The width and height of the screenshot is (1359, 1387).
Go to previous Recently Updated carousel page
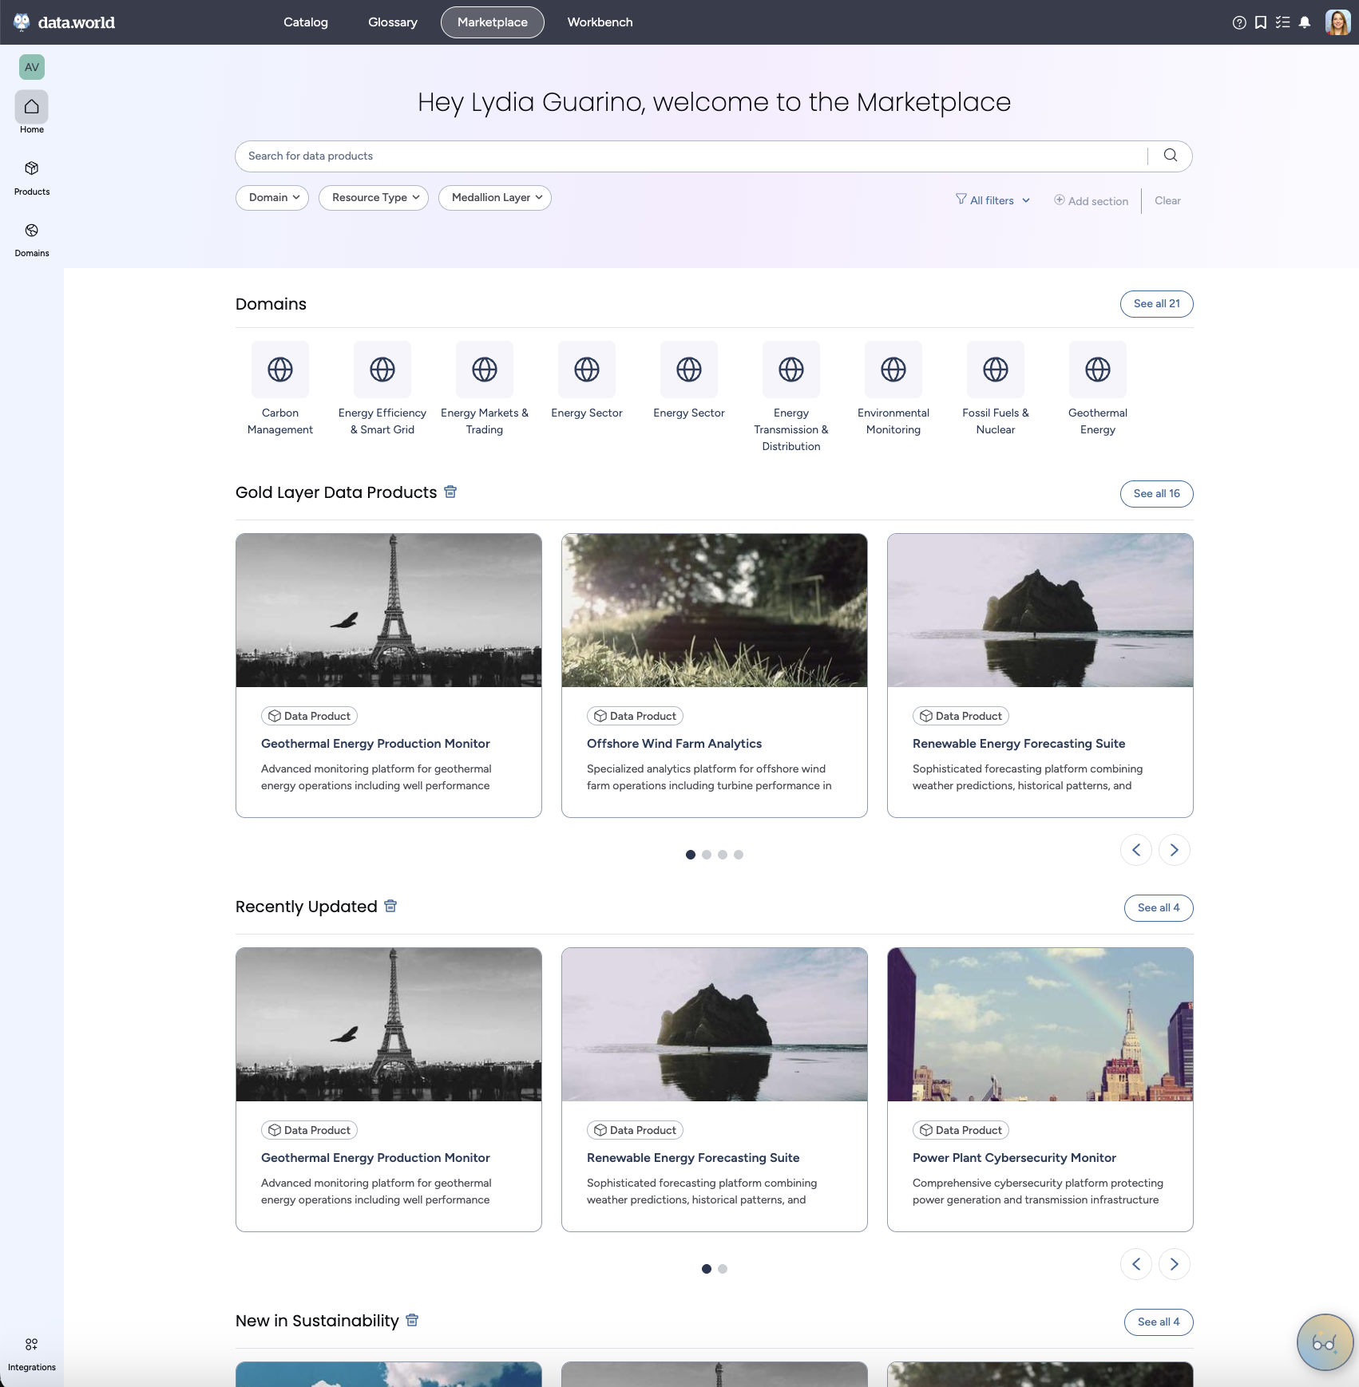pos(1136,1264)
